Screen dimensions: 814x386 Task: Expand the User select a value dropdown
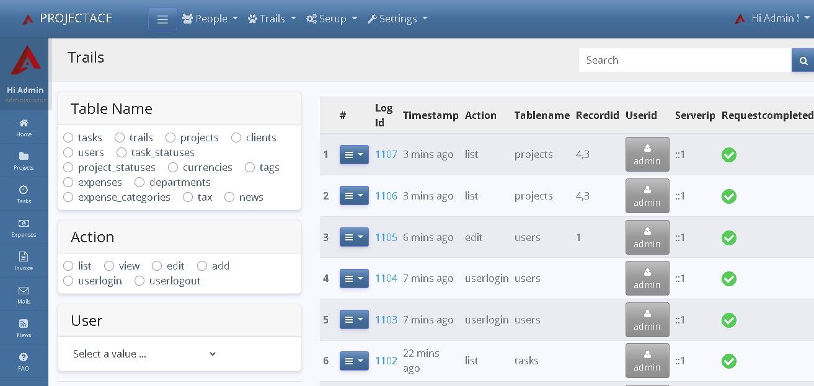coord(144,354)
